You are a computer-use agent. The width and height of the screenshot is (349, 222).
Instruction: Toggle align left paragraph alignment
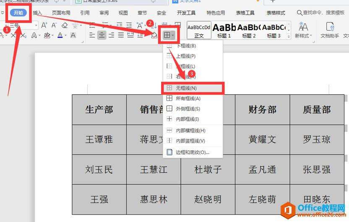92,35
